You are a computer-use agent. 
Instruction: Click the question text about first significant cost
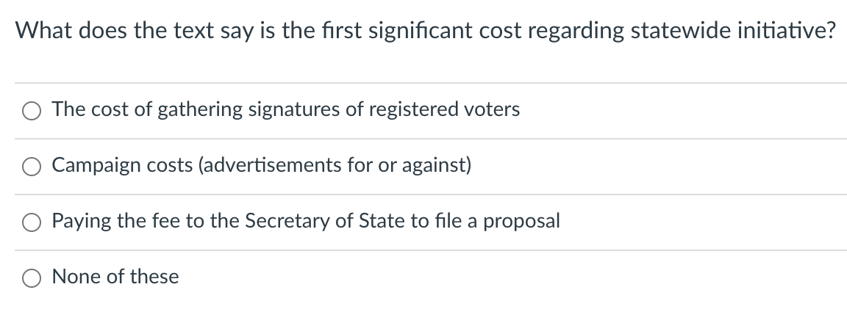426,30
